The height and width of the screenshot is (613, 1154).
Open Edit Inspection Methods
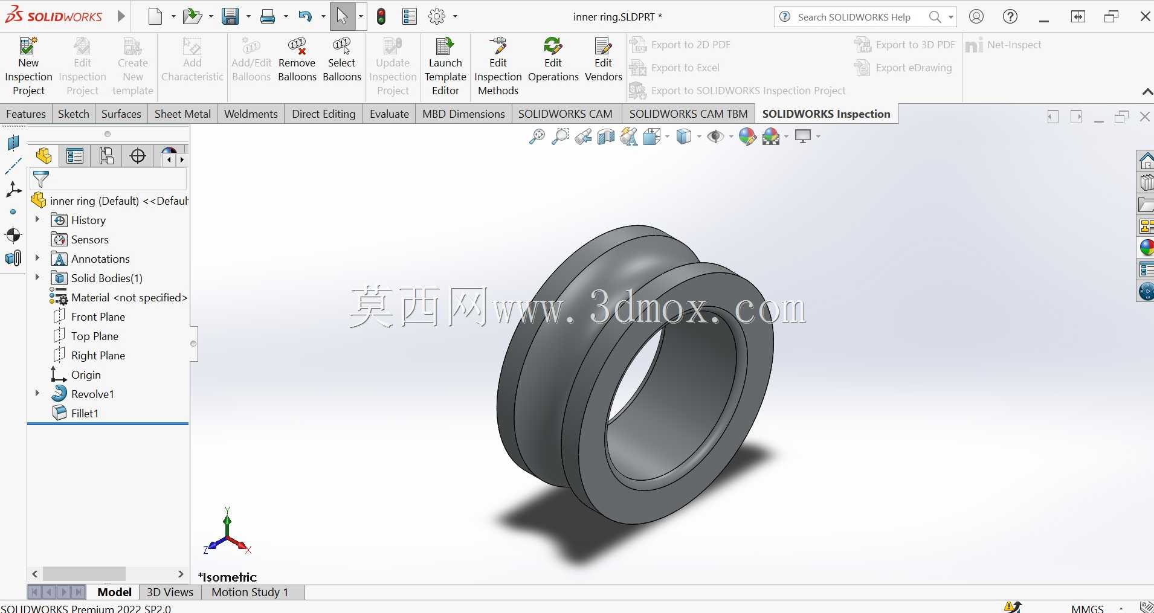coord(498,66)
